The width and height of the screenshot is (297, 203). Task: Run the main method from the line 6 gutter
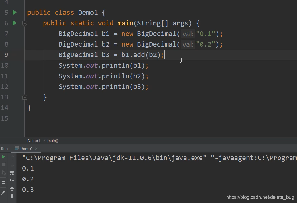point(15,23)
